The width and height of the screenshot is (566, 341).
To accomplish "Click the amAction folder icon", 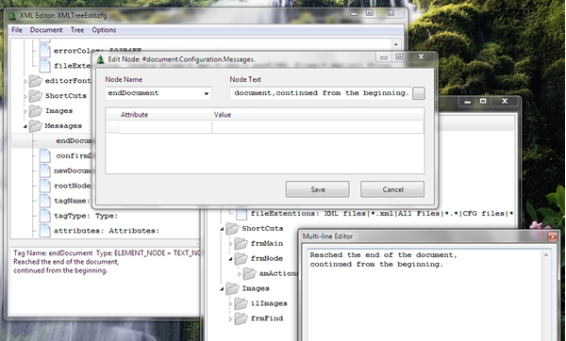I will pos(249,273).
